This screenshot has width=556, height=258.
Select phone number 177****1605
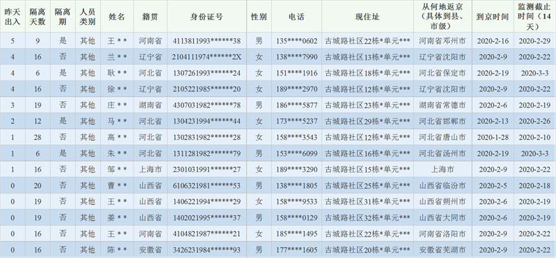(x=297, y=250)
